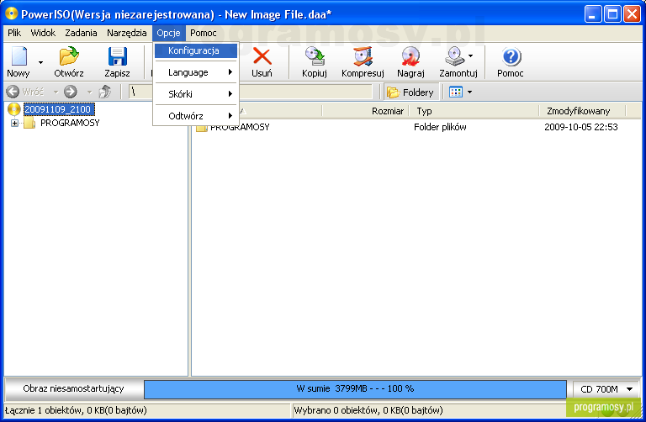Viewport: 646px width, 422px height.
Task: Open the Narzędzia menu
Action: coord(126,33)
